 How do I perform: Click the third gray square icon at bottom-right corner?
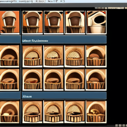(x=124, y=125)
